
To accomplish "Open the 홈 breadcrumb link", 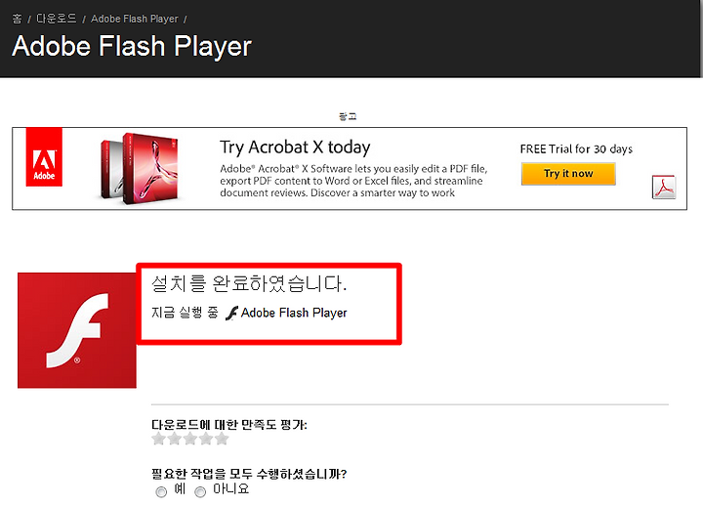I will point(17,19).
